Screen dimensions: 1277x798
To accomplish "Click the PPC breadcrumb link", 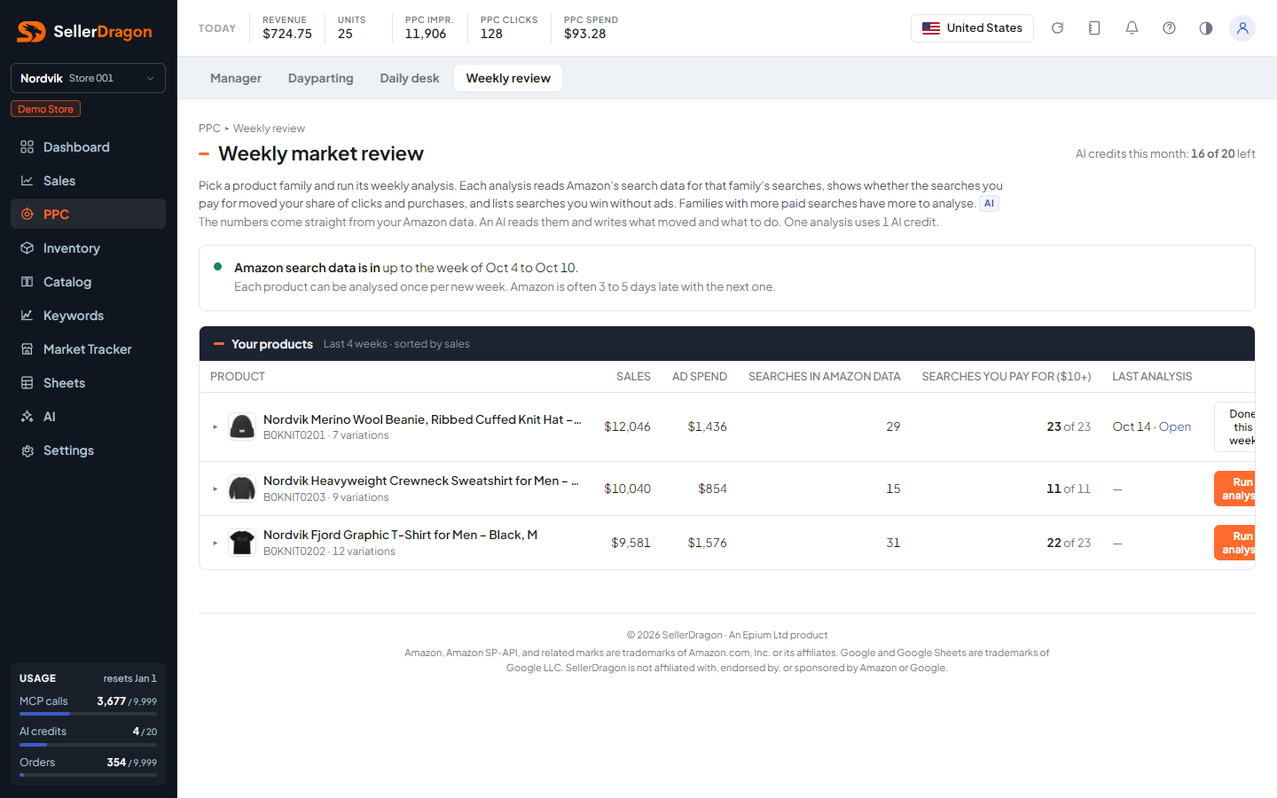I will coord(209,129).
